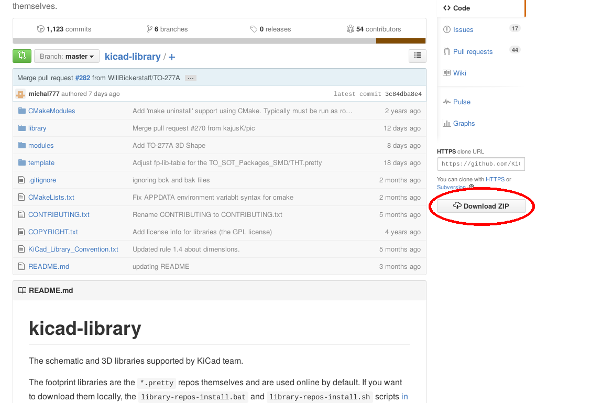Open pull request #282 link
Viewport: 591px width, 403px height.
(x=83, y=78)
